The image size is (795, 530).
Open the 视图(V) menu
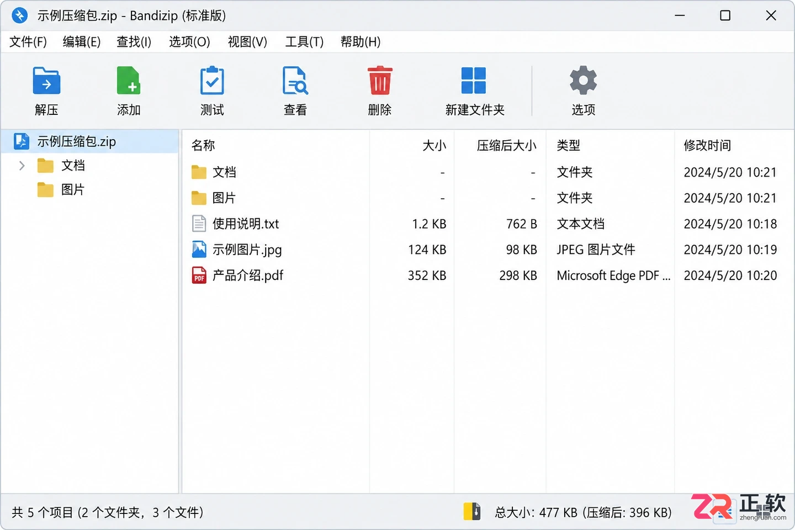click(x=247, y=42)
